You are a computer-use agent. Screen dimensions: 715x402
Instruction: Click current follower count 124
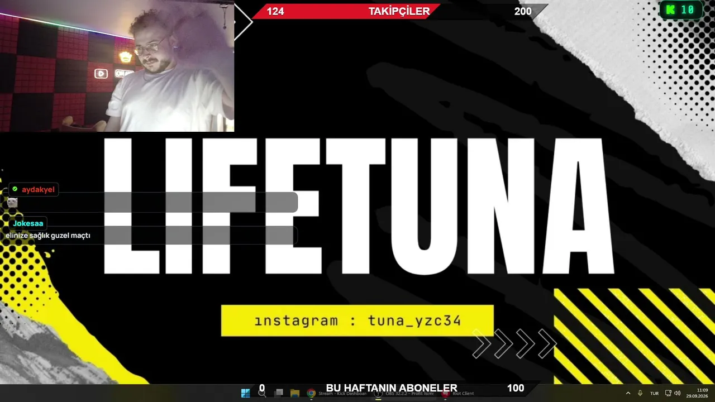[x=275, y=11]
